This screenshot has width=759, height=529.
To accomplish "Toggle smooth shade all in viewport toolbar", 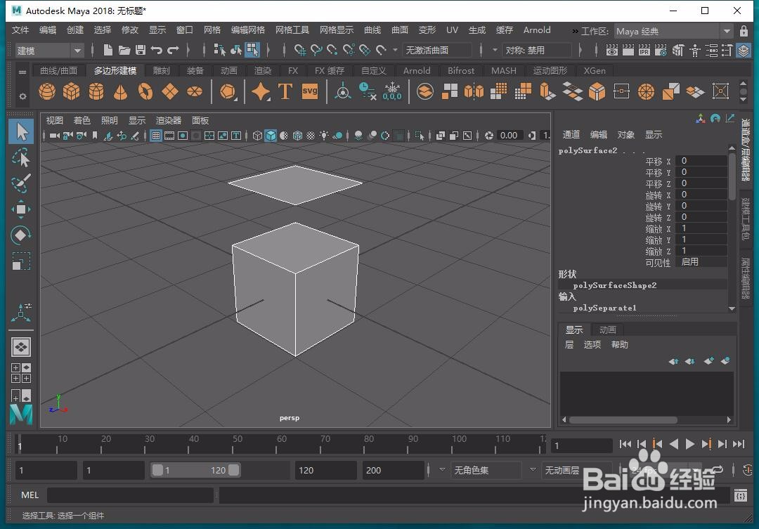I will (x=271, y=136).
